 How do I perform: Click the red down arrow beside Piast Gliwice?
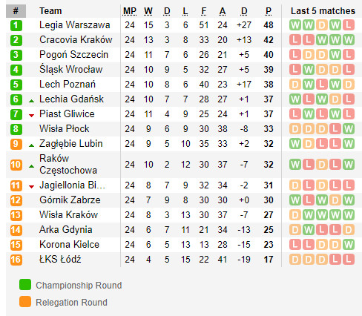(x=31, y=115)
